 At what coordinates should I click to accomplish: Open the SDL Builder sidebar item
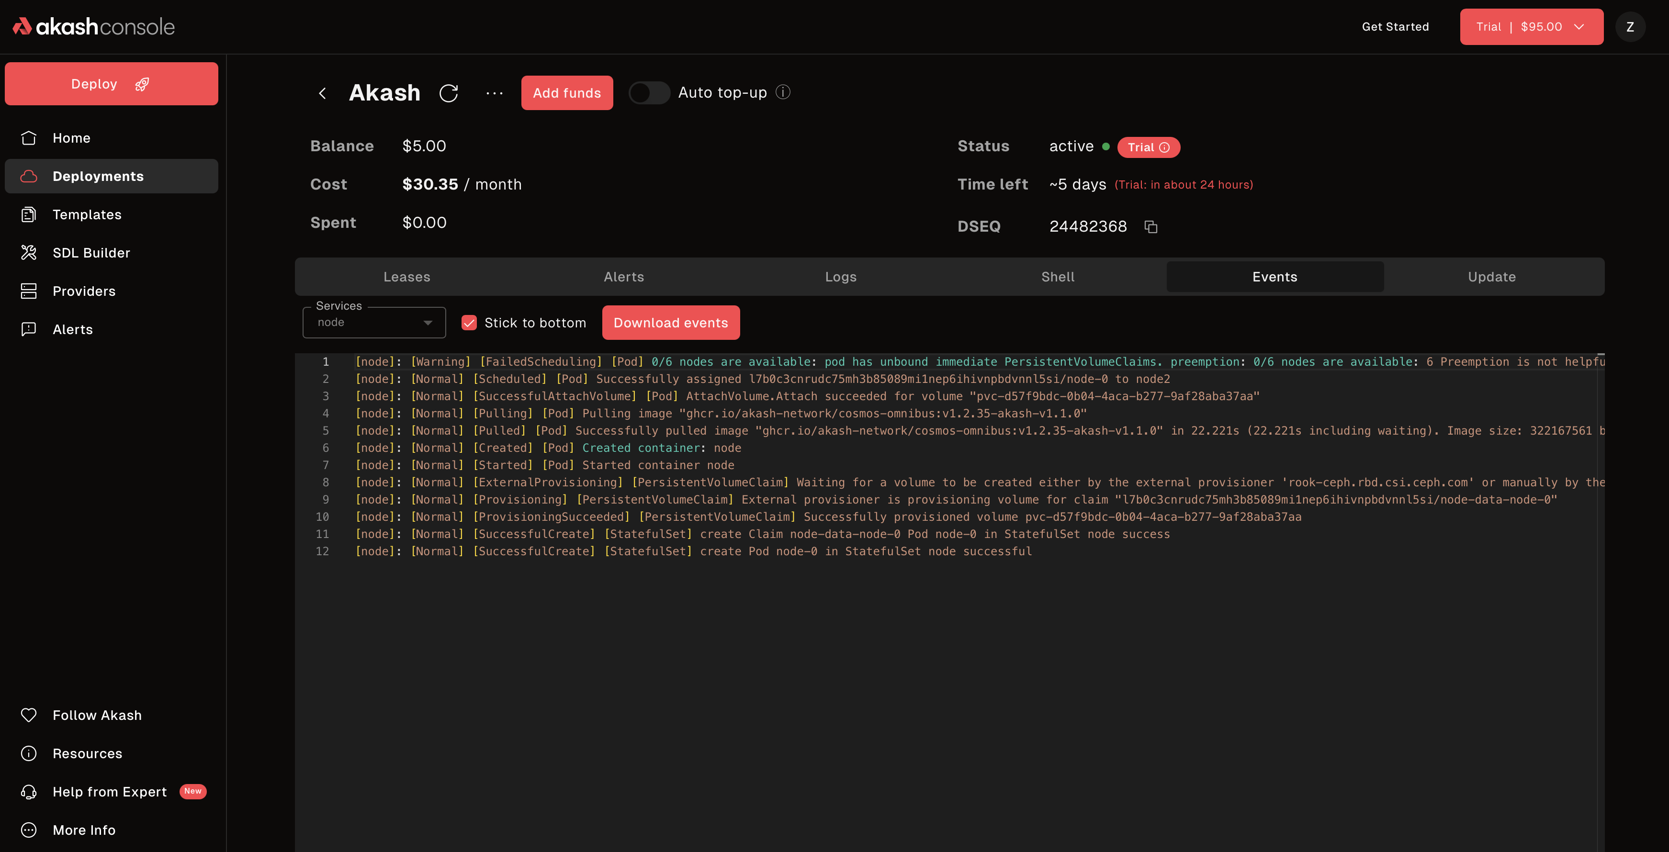[x=91, y=253]
